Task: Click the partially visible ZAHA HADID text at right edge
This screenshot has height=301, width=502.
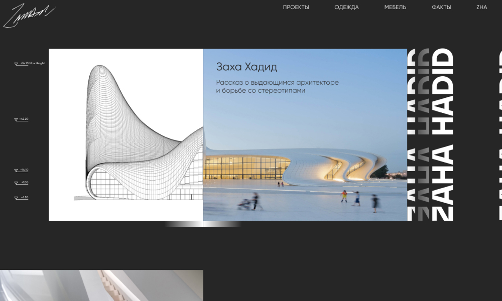Action: [x=499, y=134]
